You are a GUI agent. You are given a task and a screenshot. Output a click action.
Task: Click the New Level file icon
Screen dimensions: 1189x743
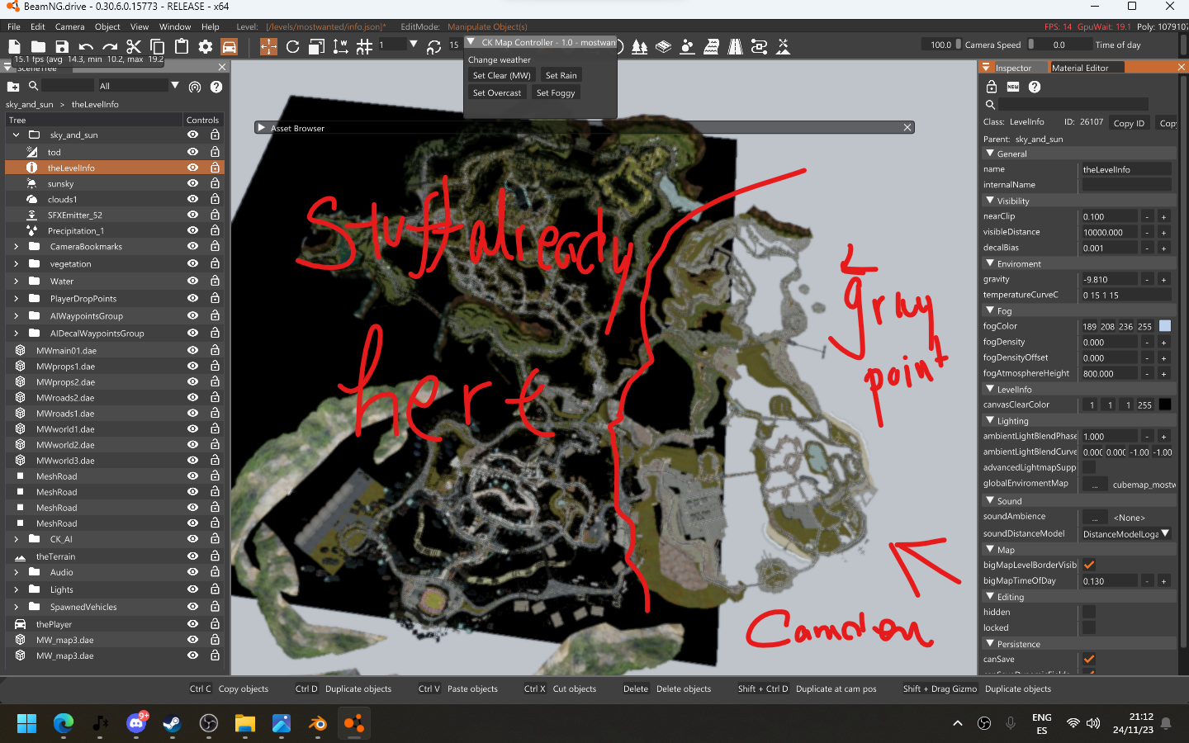tap(14, 47)
